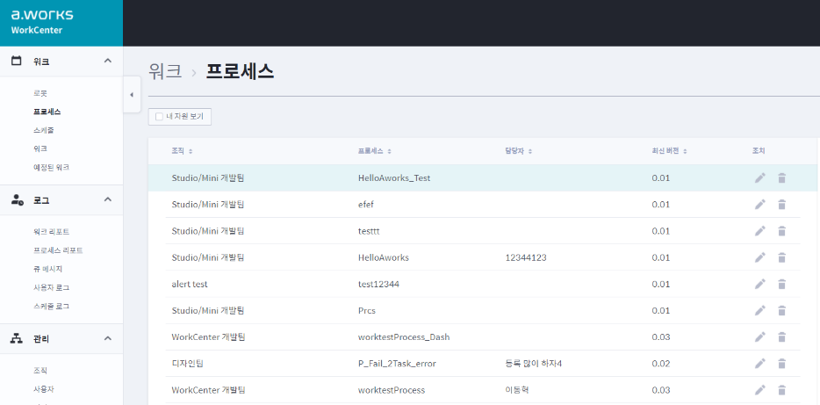820x405 pixels.
Task: Edit the efef process row
Action: (759, 205)
